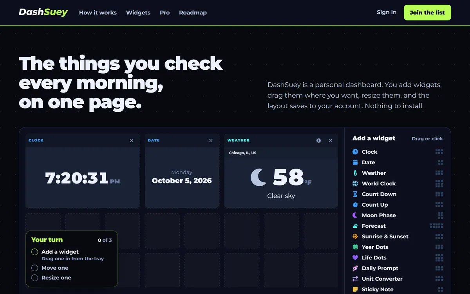This screenshot has height=294, width=470.
Task: Open the Weather widget info icon
Action: pyautogui.click(x=318, y=140)
